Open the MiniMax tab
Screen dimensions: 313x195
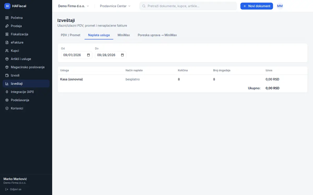pyautogui.click(x=124, y=35)
